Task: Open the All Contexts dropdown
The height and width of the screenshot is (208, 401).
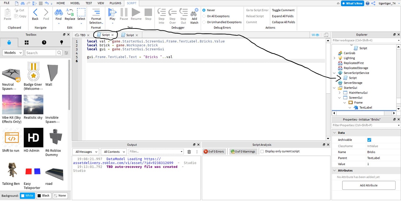Action: [x=114, y=152]
